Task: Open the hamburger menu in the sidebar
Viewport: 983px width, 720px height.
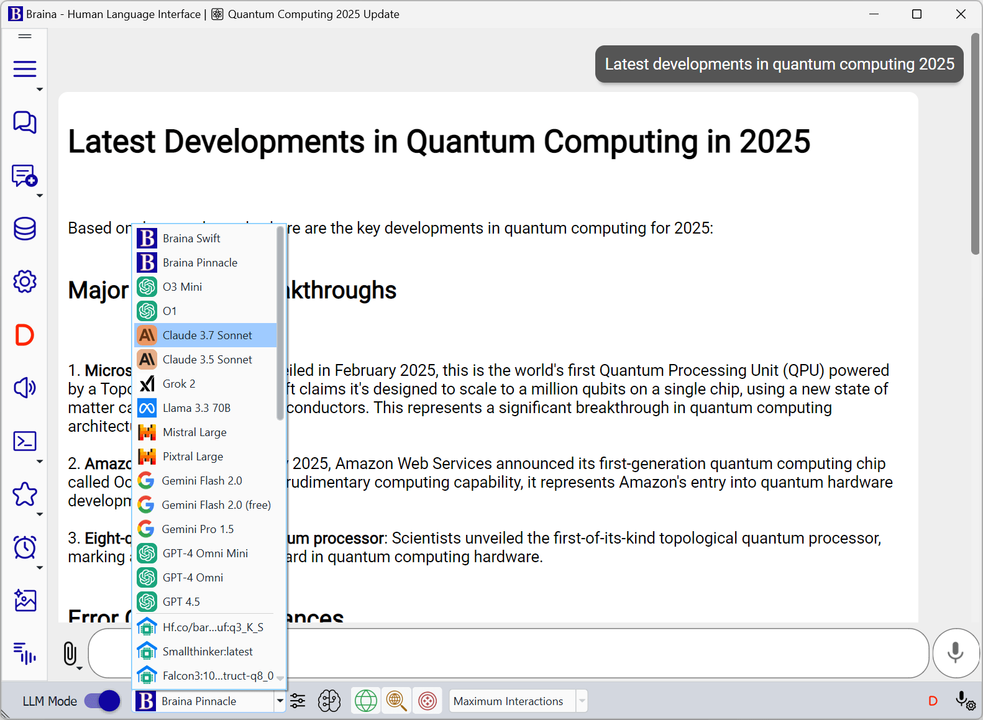Action: pos(25,68)
